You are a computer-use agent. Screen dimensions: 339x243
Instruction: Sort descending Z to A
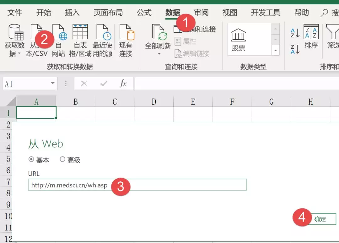(x=295, y=49)
